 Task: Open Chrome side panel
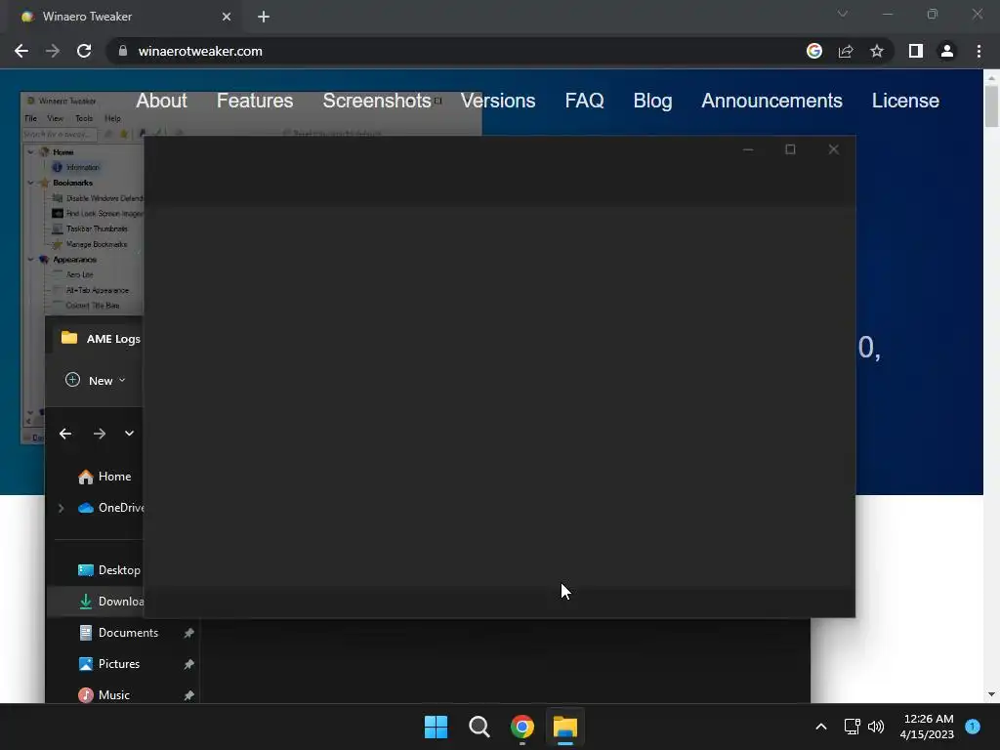pos(916,51)
